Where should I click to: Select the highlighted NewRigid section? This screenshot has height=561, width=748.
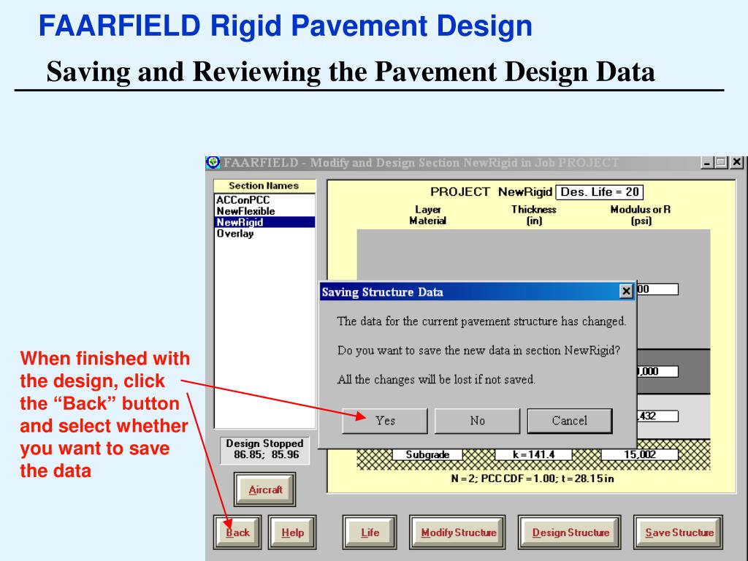pyautogui.click(x=264, y=222)
